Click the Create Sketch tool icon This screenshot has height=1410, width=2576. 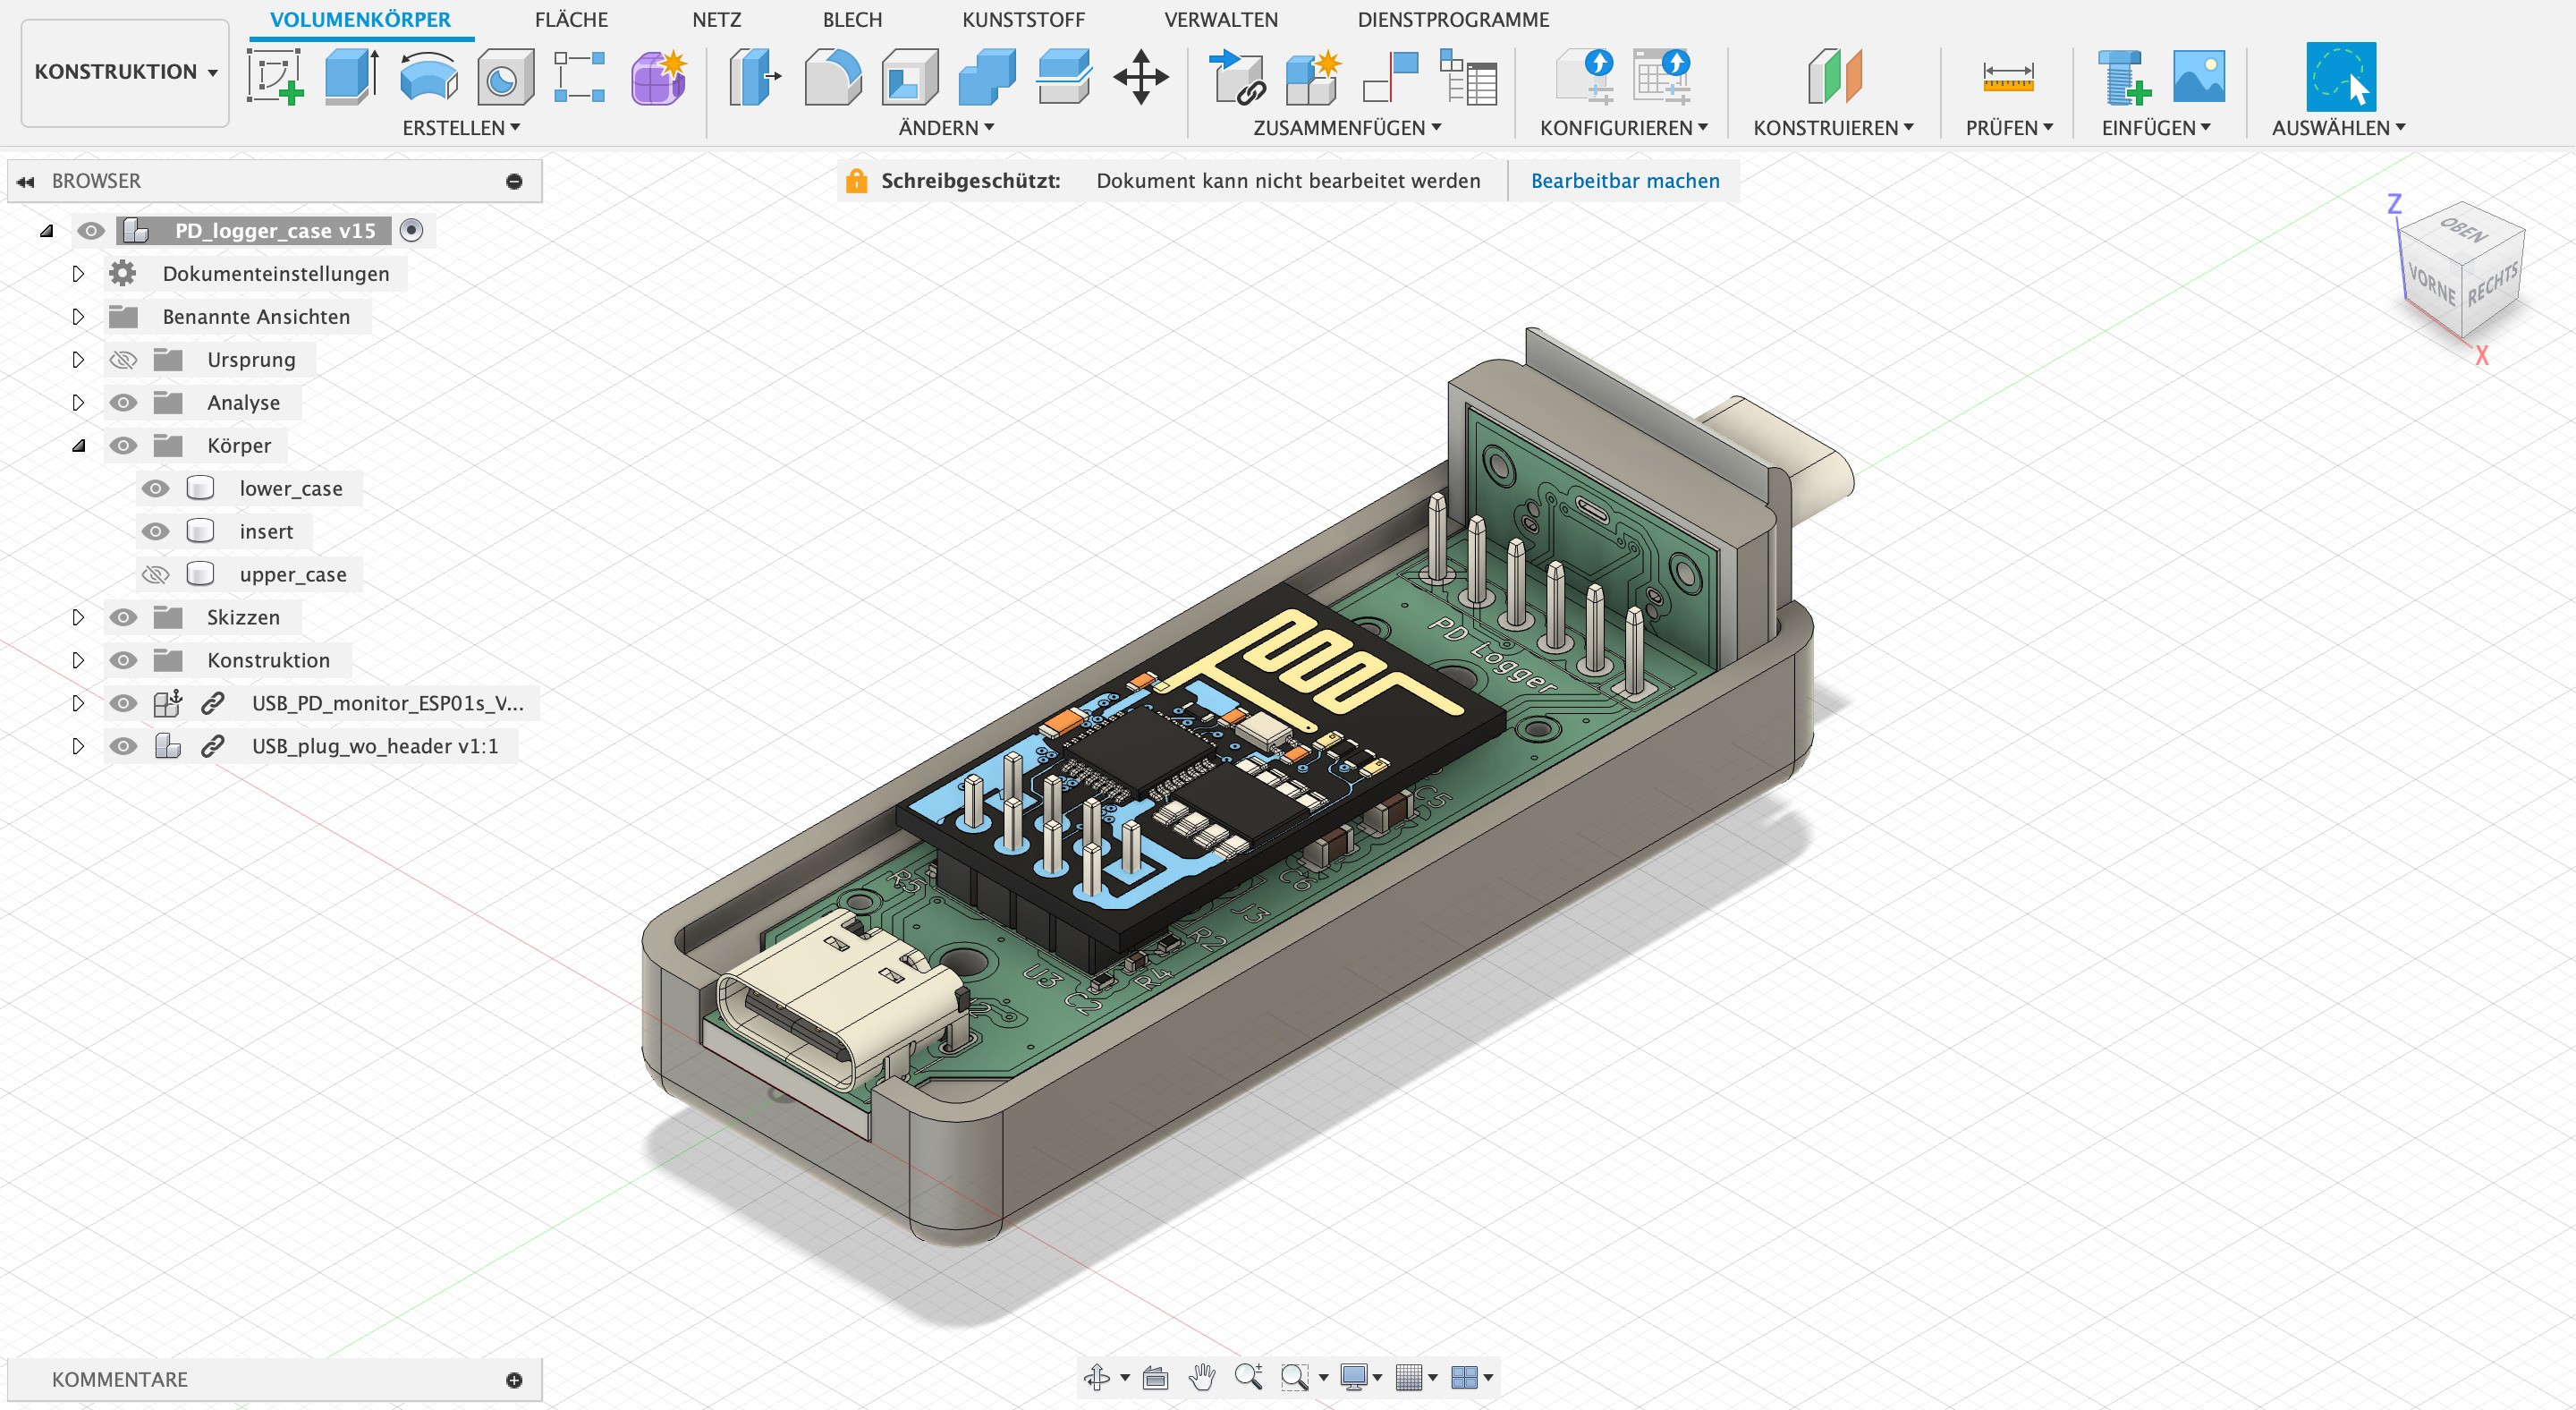(x=275, y=76)
